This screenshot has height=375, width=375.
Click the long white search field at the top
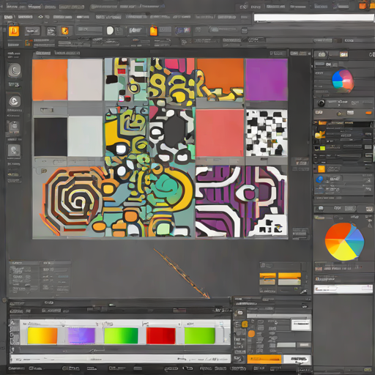click(x=313, y=18)
